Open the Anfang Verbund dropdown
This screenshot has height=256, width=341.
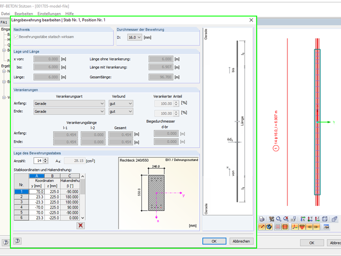point(121,104)
